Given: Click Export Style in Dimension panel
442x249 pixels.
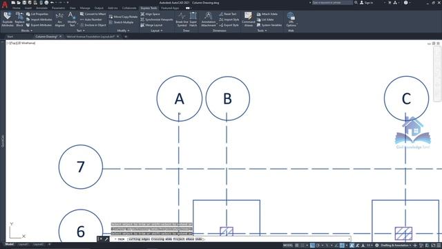Looking at the screenshot, I should click(x=229, y=25).
